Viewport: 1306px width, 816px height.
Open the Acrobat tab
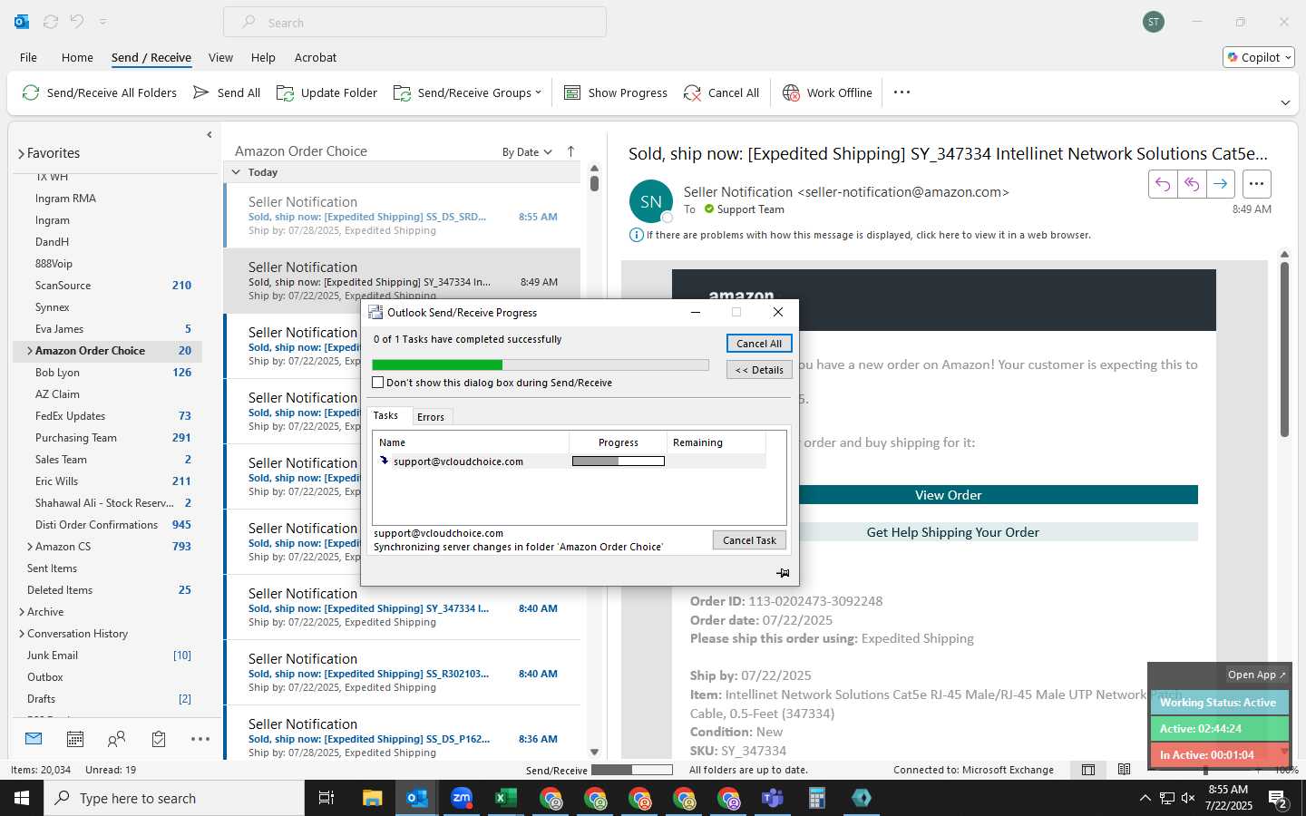coord(316,57)
